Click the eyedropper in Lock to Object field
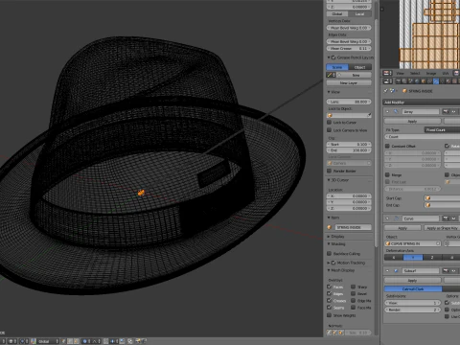 pos(369,115)
